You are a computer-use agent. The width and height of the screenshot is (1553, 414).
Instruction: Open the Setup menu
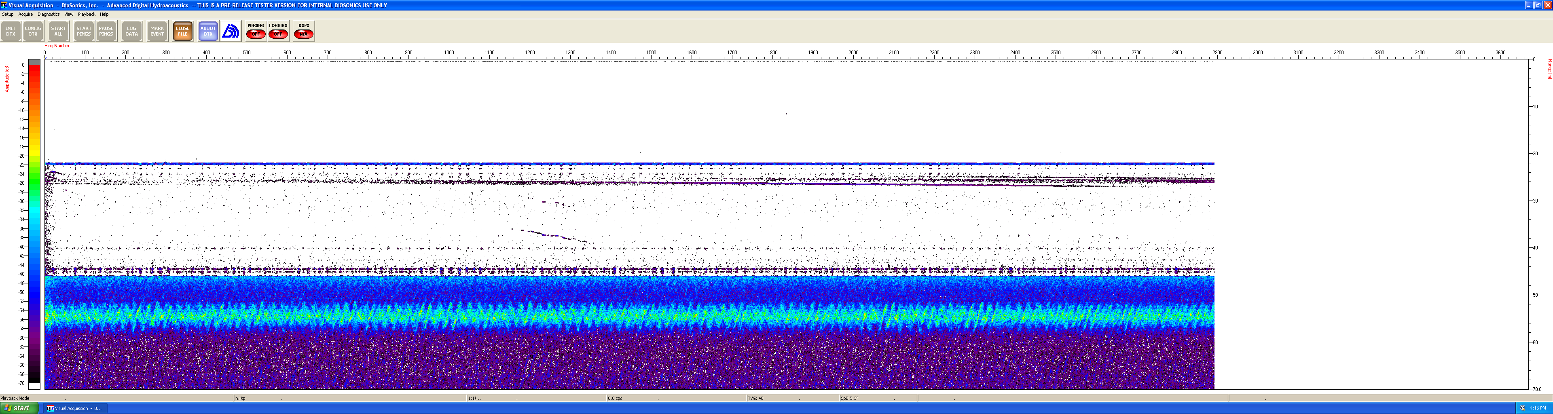coord(8,14)
